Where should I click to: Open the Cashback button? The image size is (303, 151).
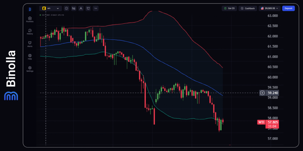coord(248,9)
